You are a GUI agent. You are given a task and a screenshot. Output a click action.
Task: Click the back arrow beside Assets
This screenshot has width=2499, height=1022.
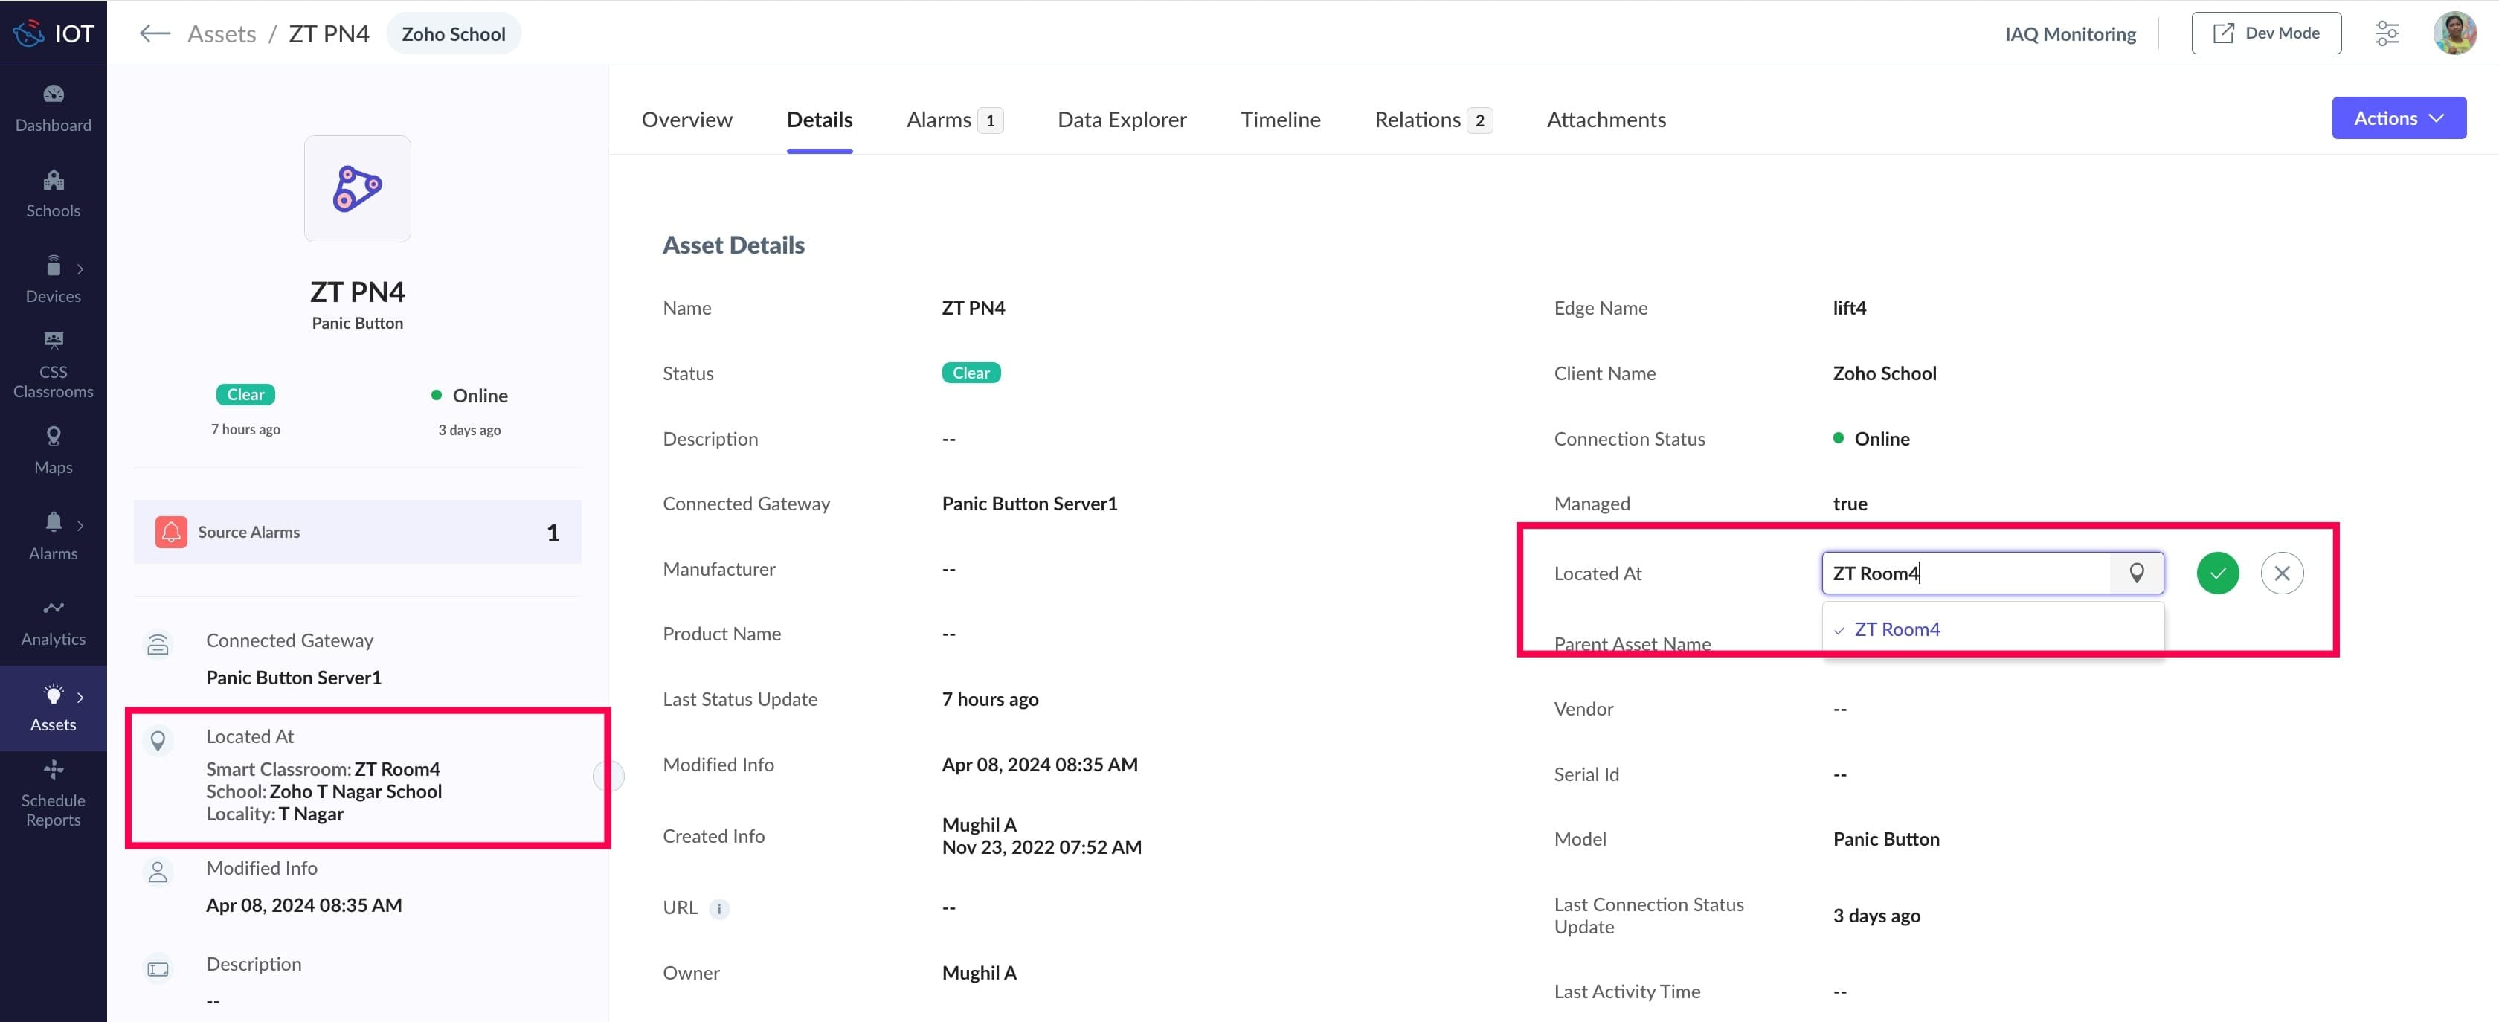pyautogui.click(x=154, y=34)
